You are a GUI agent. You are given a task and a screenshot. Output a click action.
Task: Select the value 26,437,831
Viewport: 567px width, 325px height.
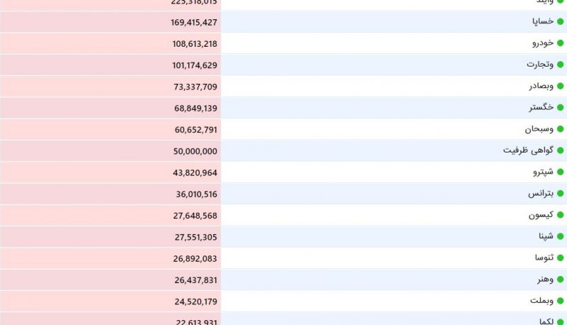tap(196, 280)
